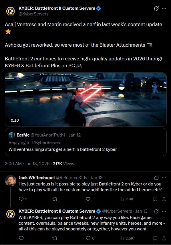This screenshot has height=245, width=171.
Task: Open Jack Whitechapel's profile picture
Action: pos(11,181)
